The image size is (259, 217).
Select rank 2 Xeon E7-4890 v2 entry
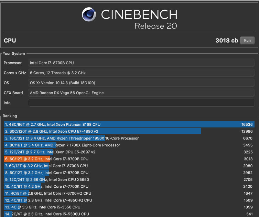pos(129,131)
